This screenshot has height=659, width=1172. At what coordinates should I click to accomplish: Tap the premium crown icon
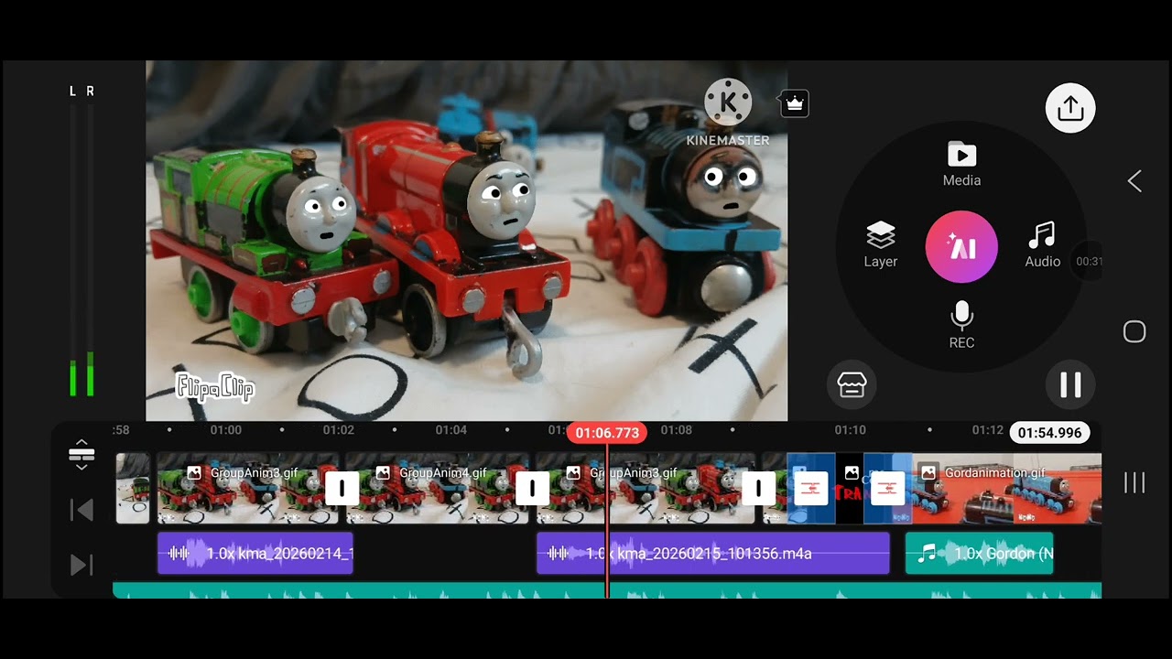click(795, 104)
